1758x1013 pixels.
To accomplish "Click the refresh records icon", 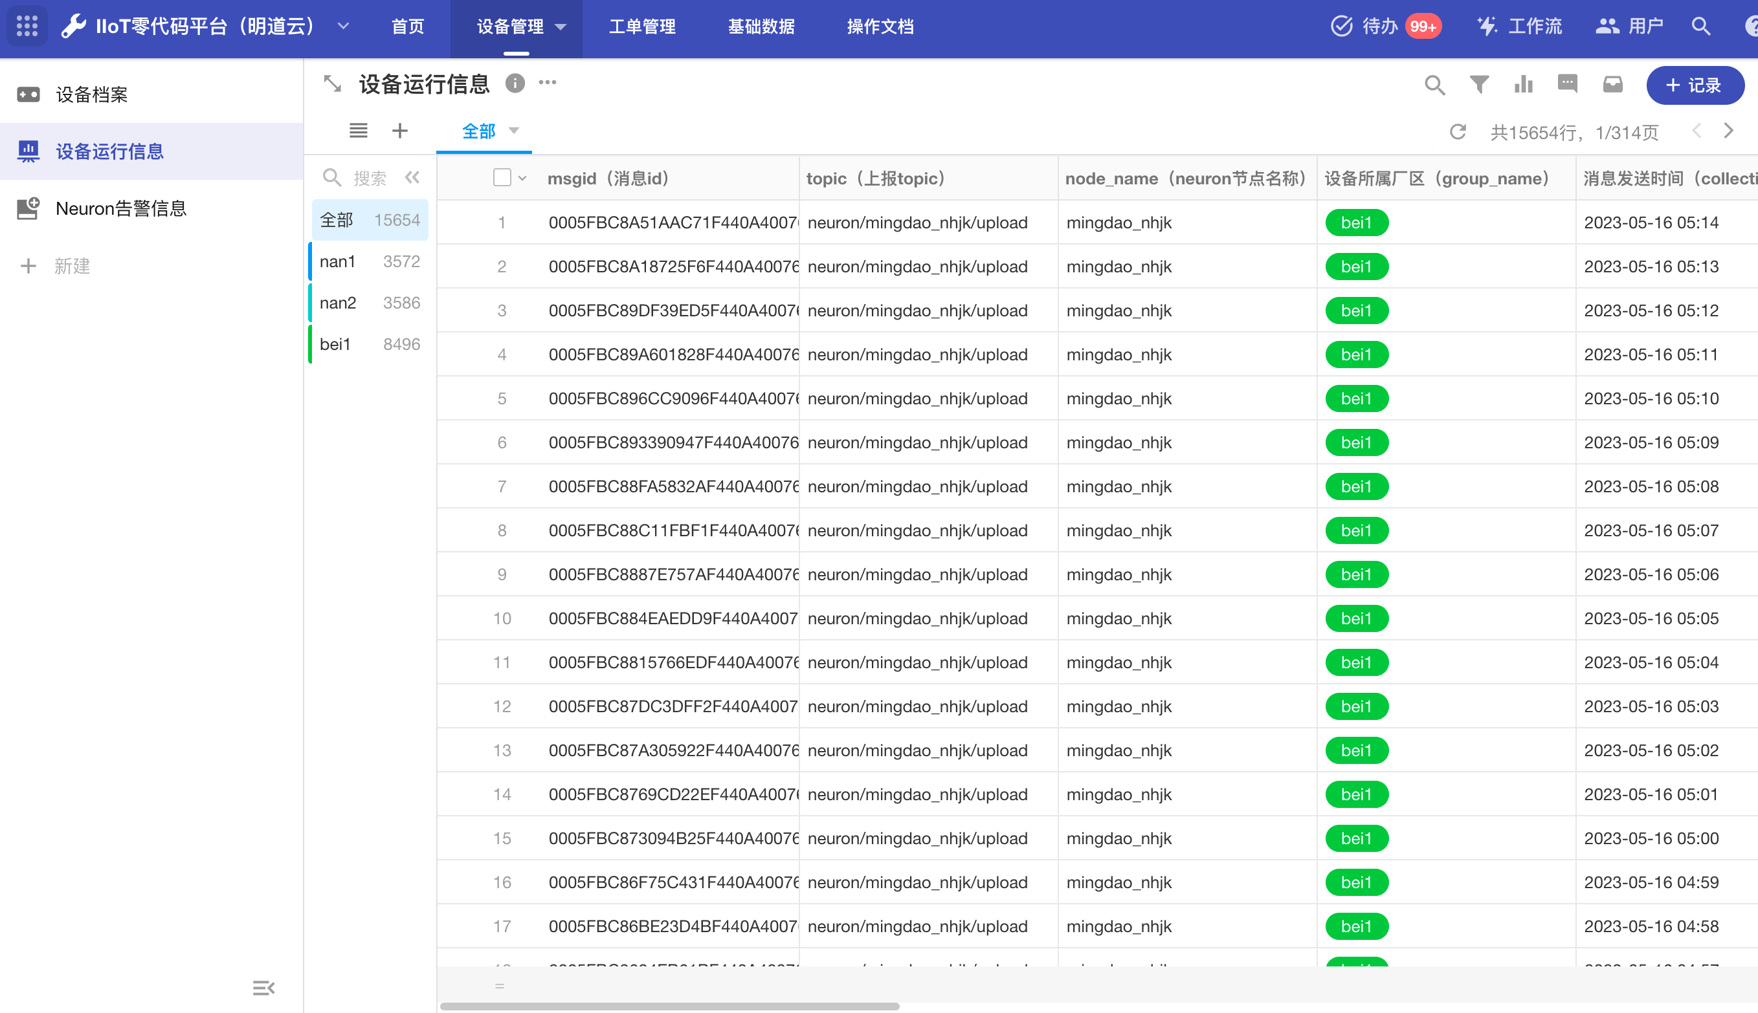I will click(x=1458, y=132).
